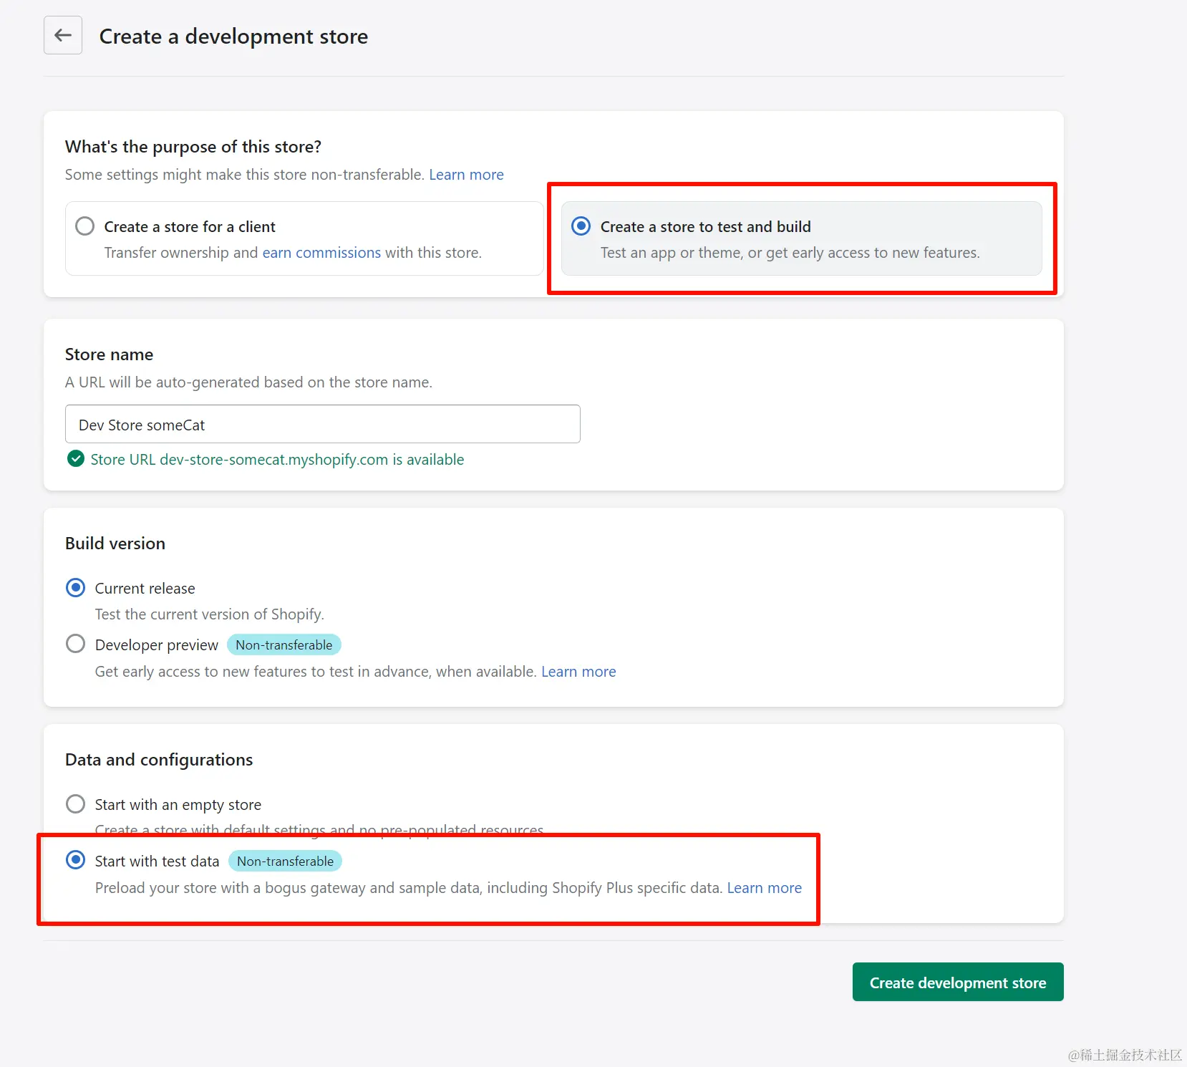Click Non-transferable badge beside Start with test data
The image size is (1187, 1067).
285,861
